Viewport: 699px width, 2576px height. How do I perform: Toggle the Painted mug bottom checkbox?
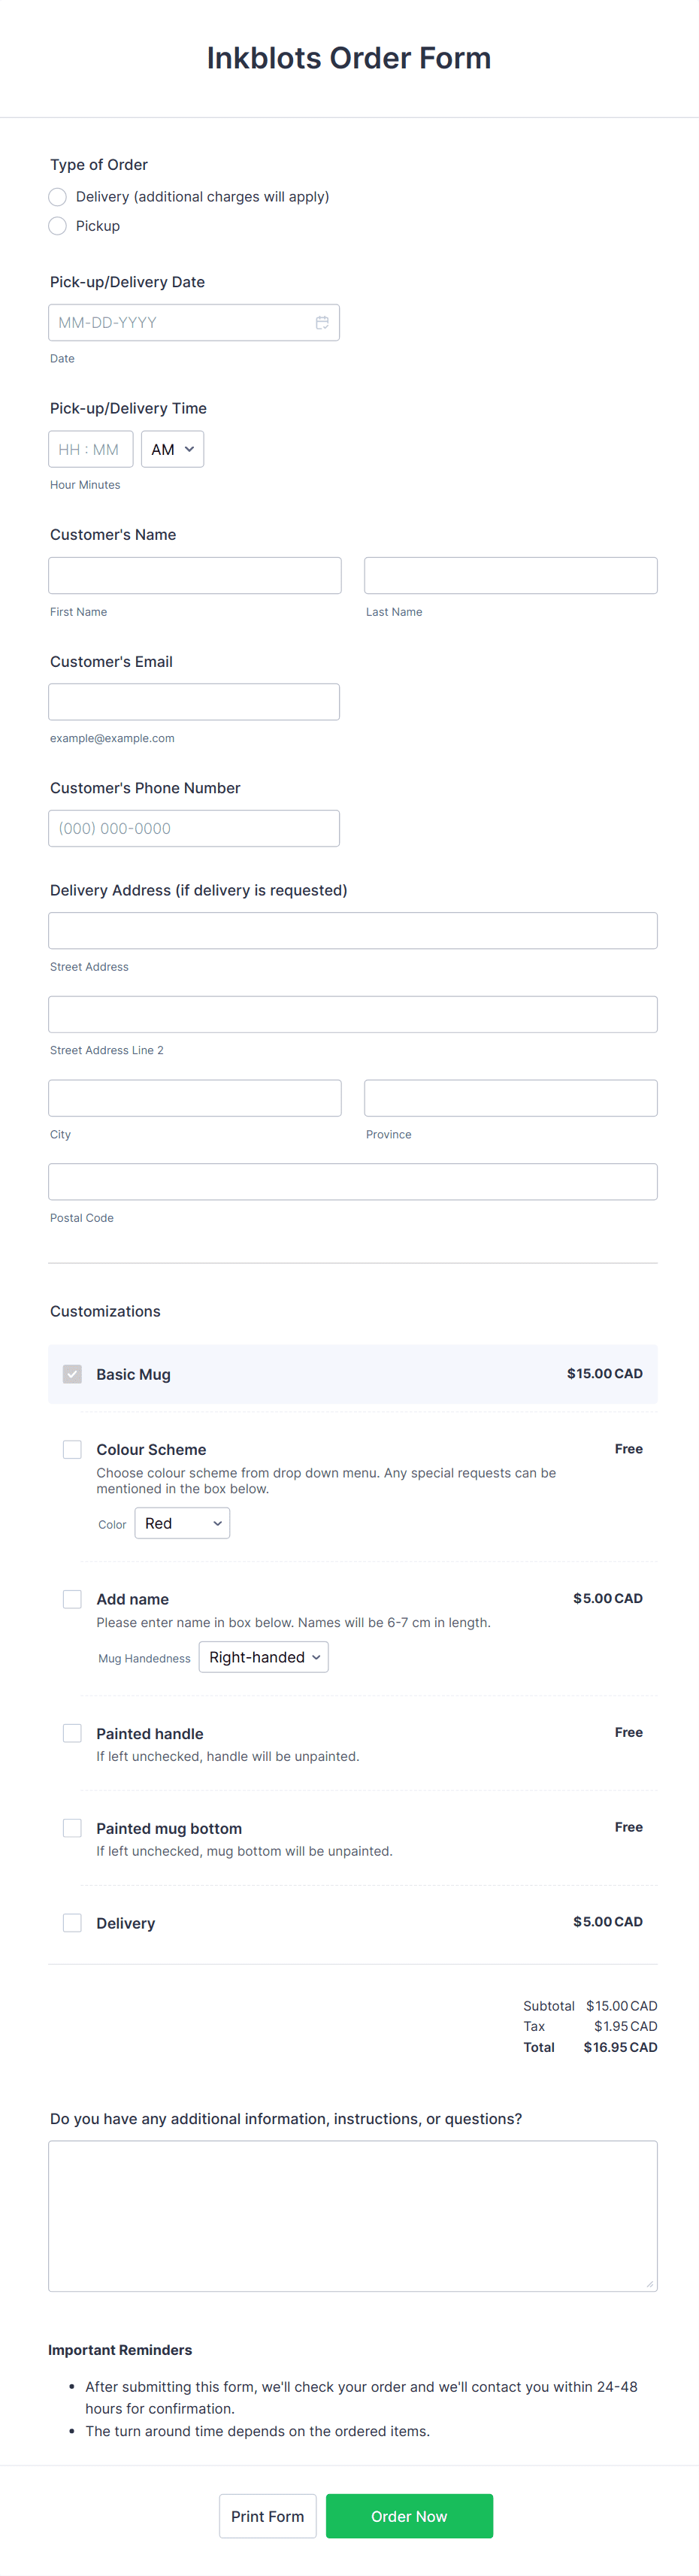[72, 1827]
